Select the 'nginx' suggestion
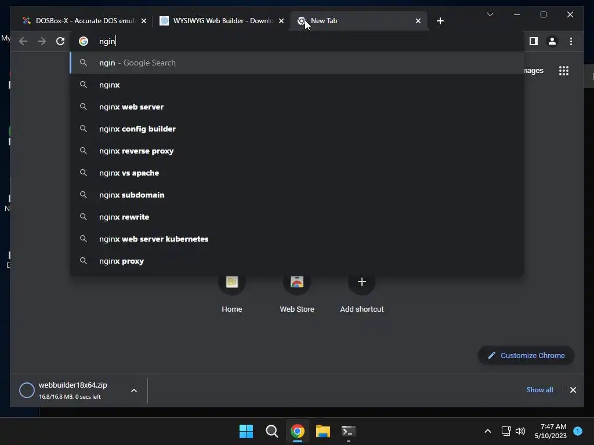The width and height of the screenshot is (594, 445). (298, 85)
